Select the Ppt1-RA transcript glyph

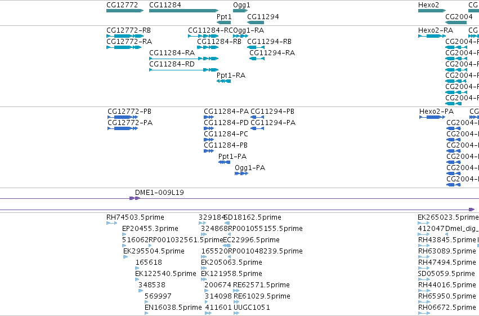tap(223, 81)
